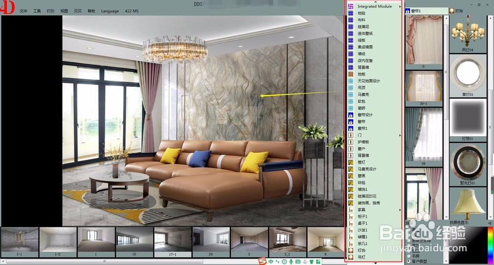
Task: Select the 书房 radio option
Action: pyautogui.click(x=409, y=256)
